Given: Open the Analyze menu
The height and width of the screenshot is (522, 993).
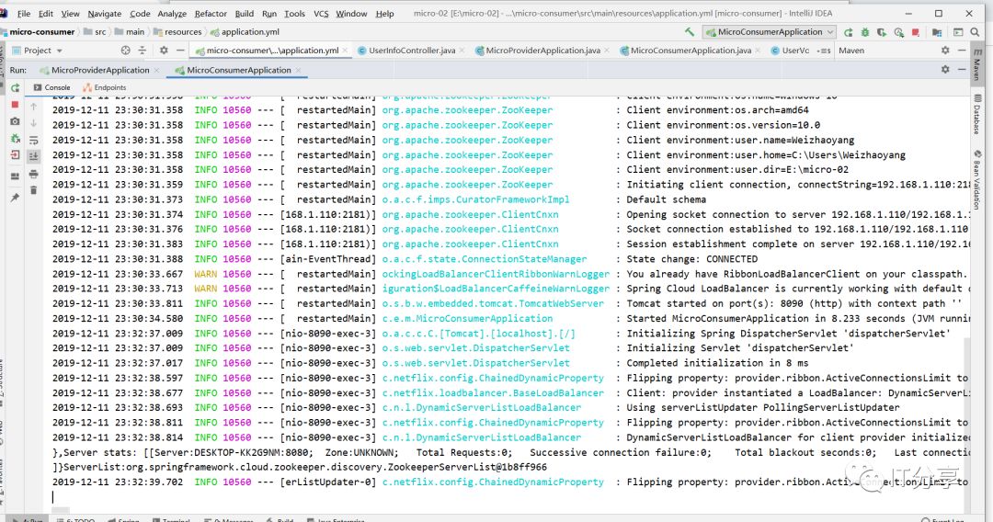Looking at the screenshot, I should 172,13.
